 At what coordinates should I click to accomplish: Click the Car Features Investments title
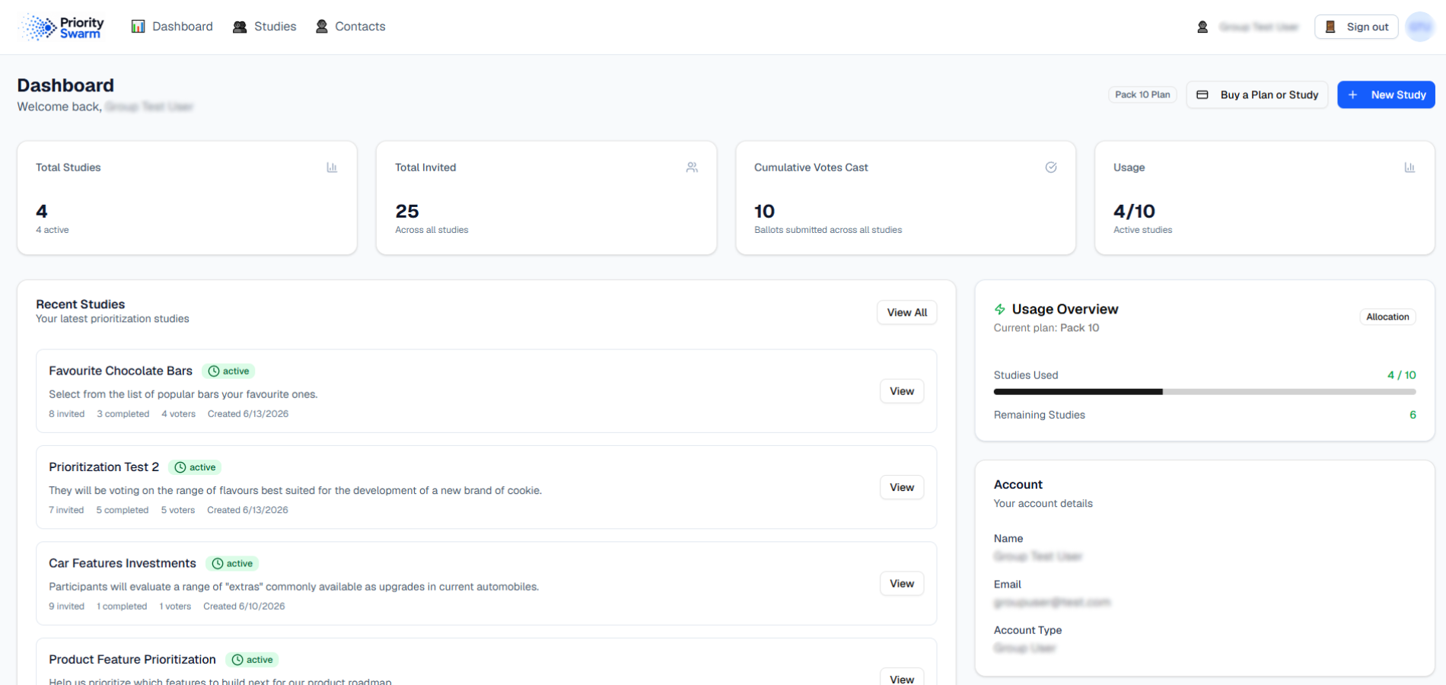click(x=123, y=564)
